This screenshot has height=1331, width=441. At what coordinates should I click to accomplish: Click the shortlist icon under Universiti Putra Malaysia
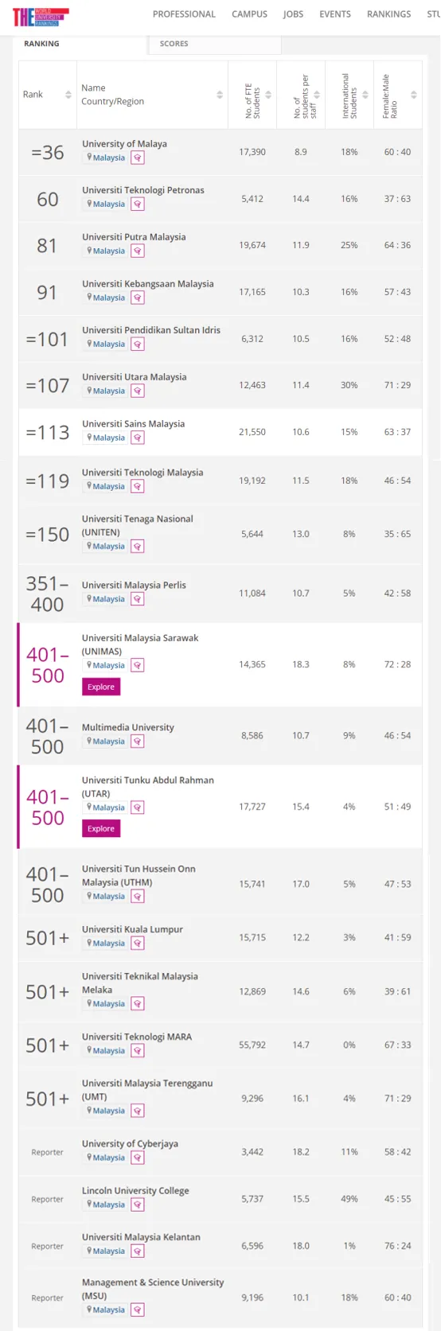[138, 251]
